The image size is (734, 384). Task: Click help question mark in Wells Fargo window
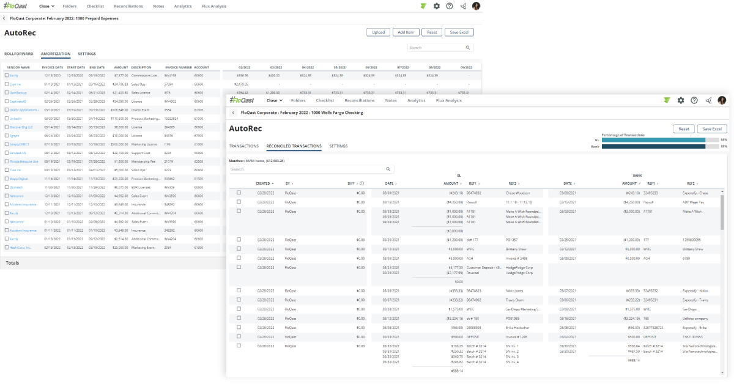694,100
